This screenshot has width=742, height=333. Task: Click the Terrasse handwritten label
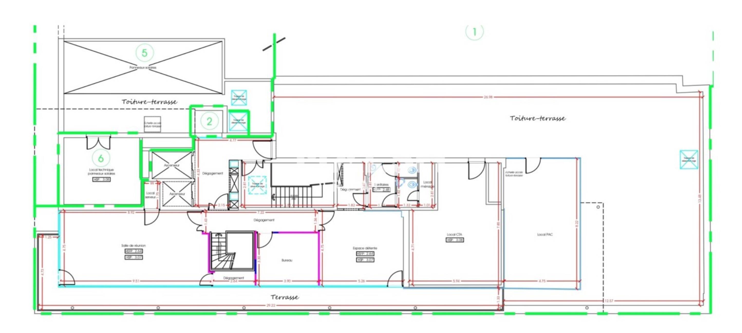(x=285, y=297)
